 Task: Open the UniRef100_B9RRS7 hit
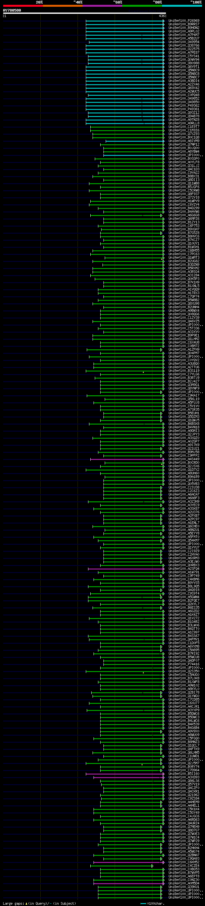click(x=184, y=24)
